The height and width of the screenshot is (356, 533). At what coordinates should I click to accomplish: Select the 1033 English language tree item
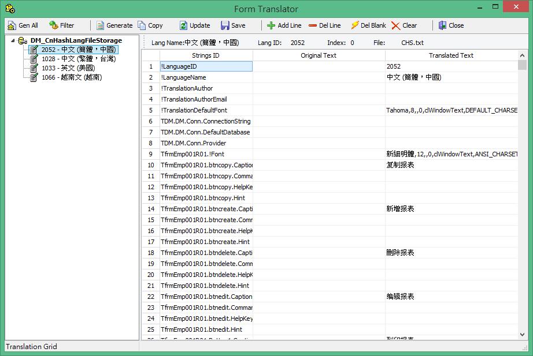click(68, 68)
